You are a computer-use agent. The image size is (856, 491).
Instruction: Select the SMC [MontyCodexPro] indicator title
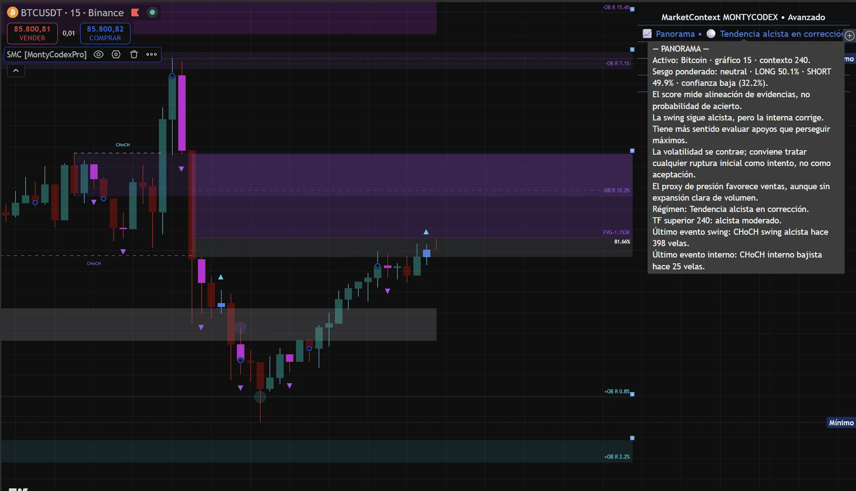click(x=47, y=54)
